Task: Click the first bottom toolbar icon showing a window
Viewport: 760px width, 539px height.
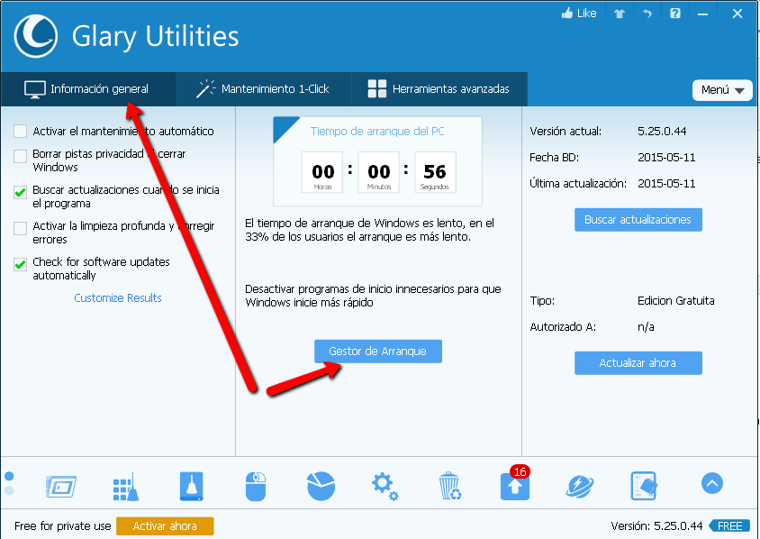Action: [61, 486]
